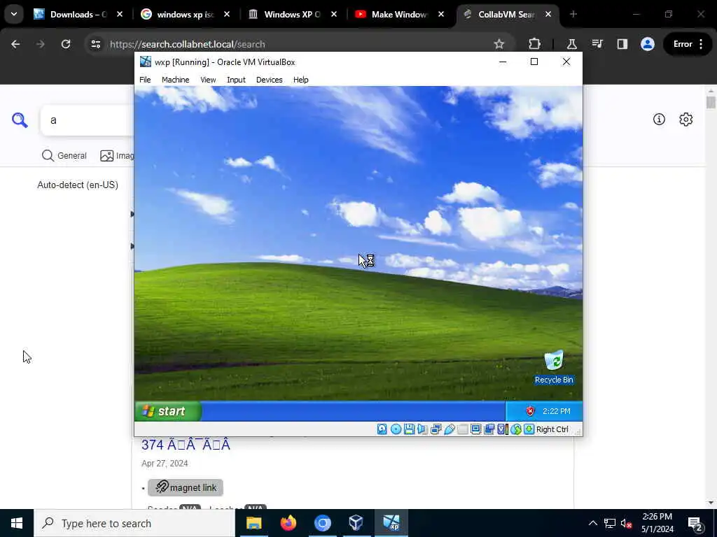Click VirtualBox CPU virtualization status icon
Viewport: 717px width, 537px height.
click(x=503, y=429)
